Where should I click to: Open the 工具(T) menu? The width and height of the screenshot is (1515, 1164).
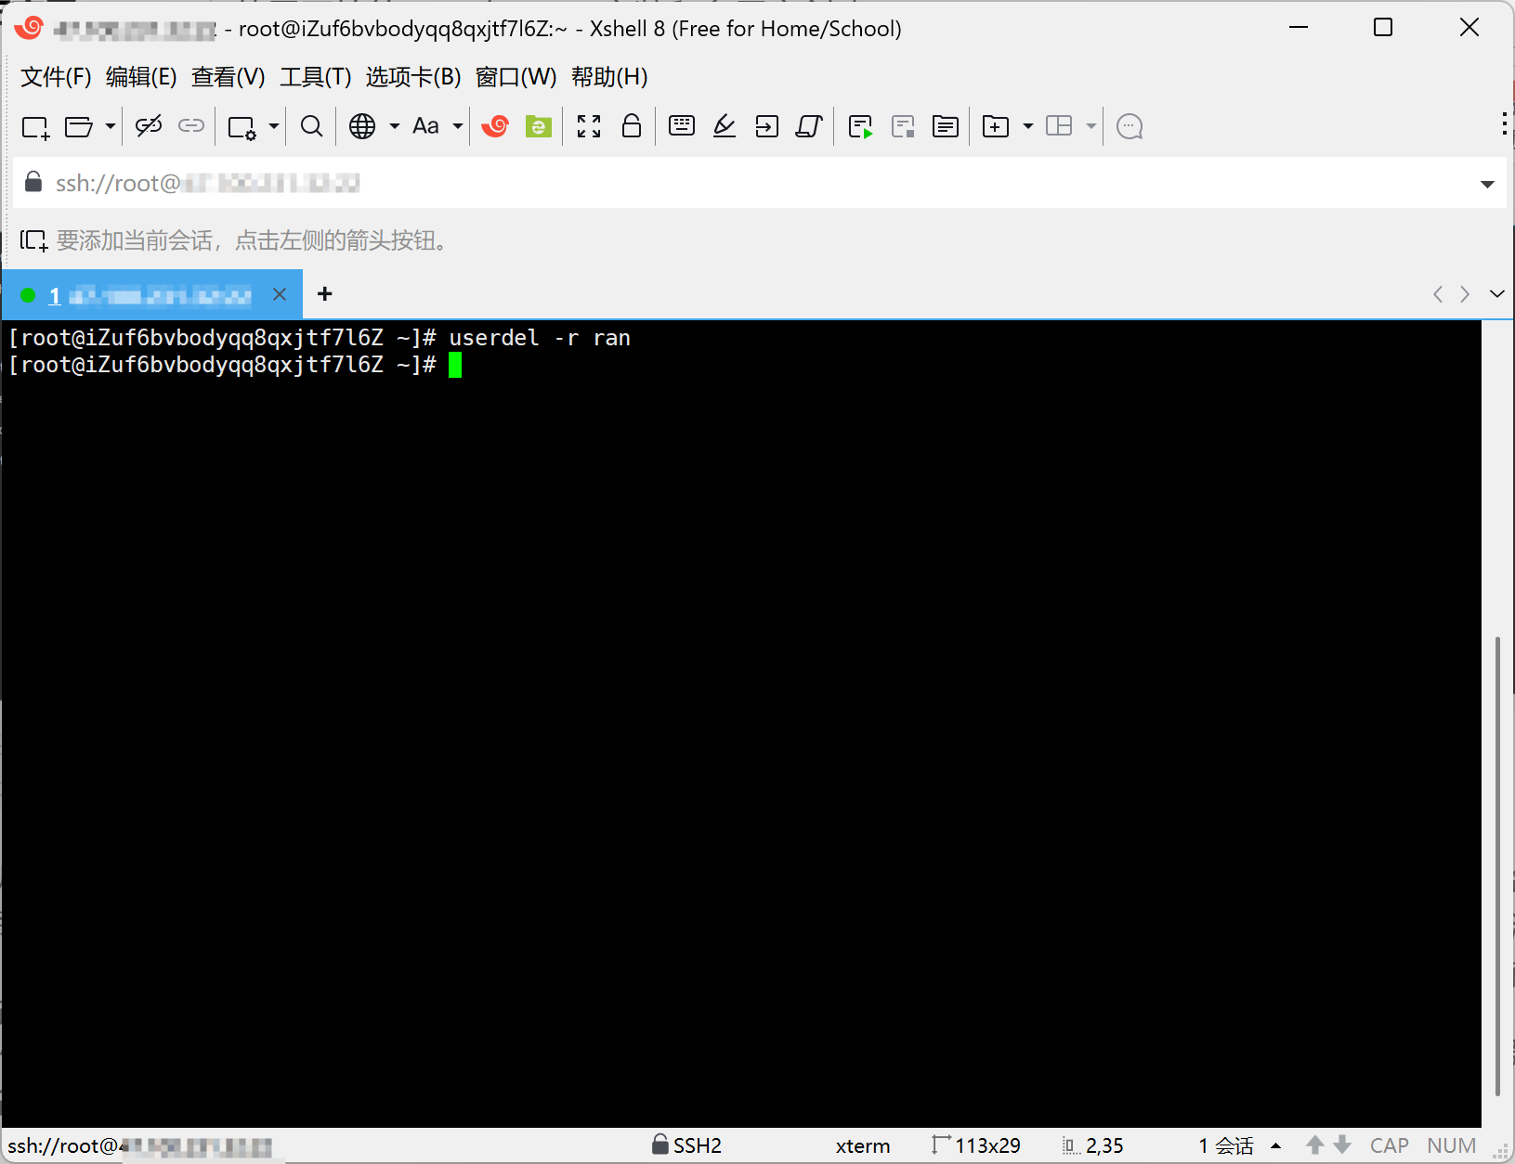pyautogui.click(x=315, y=77)
